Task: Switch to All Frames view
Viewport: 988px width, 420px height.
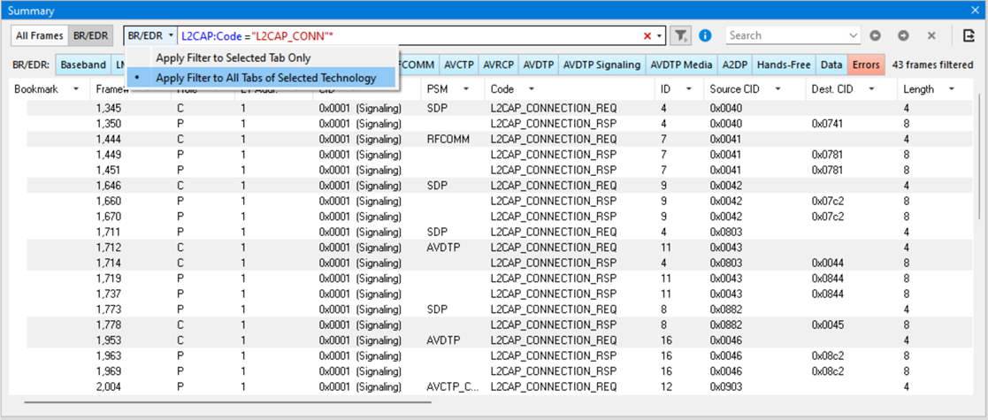Action: pos(39,36)
